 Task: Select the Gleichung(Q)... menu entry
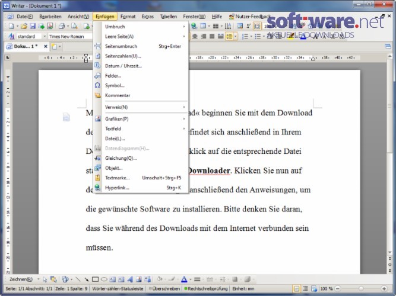point(141,158)
